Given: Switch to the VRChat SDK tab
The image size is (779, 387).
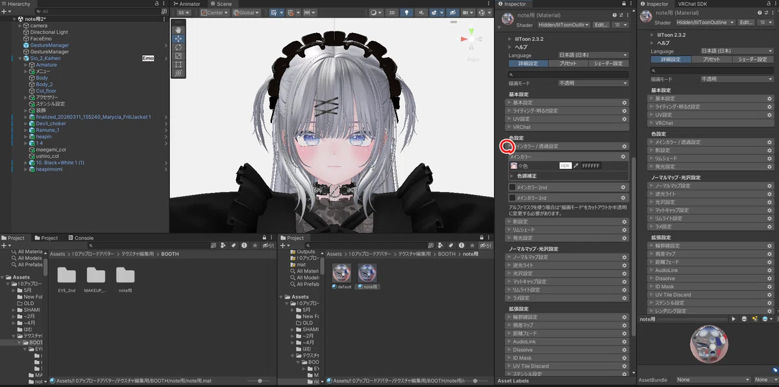Looking at the screenshot, I should pyautogui.click(x=694, y=4).
